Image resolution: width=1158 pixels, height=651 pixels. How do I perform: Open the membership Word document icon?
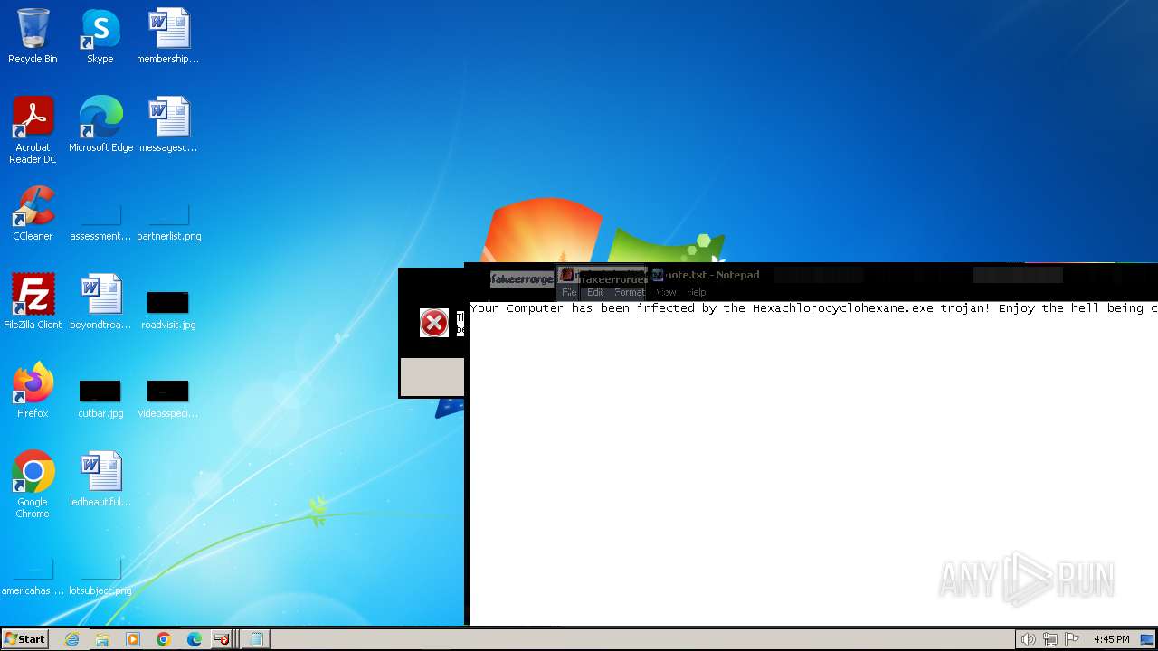click(x=168, y=36)
